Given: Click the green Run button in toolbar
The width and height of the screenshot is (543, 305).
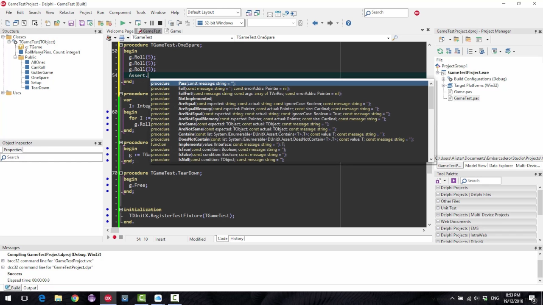Looking at the screenshot, I should coord(123,23).
